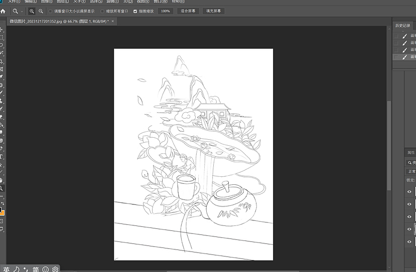Screen dimensions: 416x272
Task: Open the 正常 blend mode dropdown
Action: [x=411, y=172]
